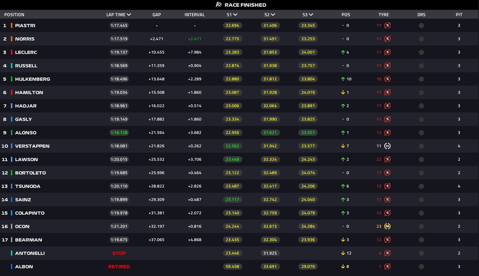Click Verstappen's green 22.562 sector 1 time
Viewport: 479px width, 276px height.
click(x=232, y=146)
